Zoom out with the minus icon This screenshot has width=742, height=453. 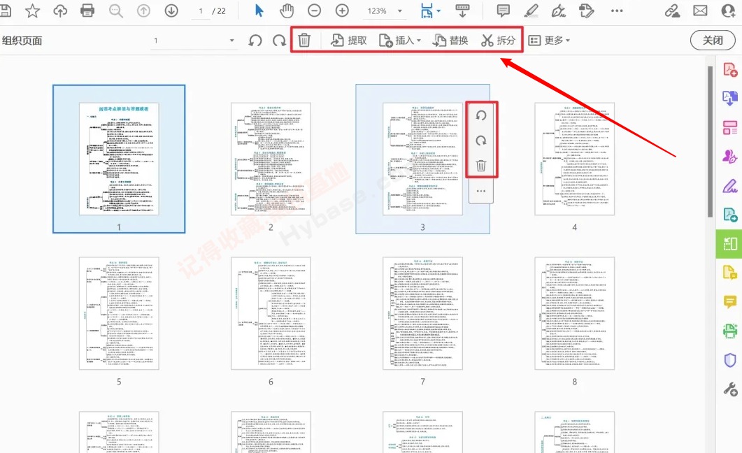(x=314, y=10)
